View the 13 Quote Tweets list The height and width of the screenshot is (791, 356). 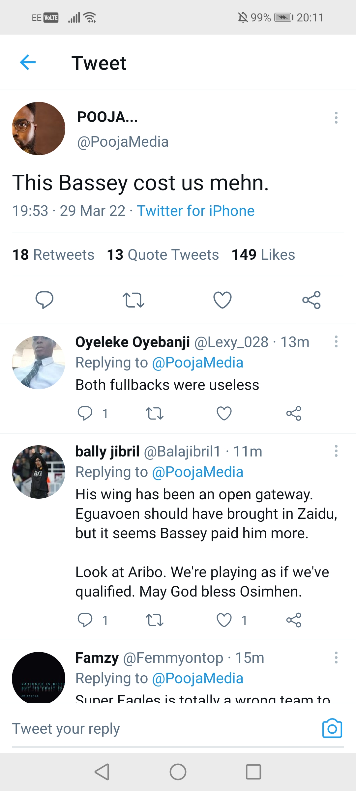pos(163,255)
